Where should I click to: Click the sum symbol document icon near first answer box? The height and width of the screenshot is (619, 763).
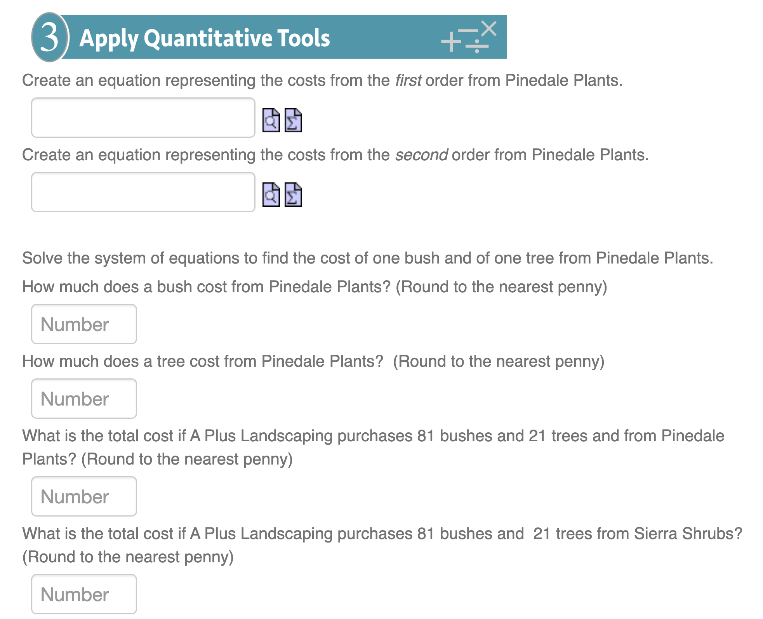(x=294, y=120)
